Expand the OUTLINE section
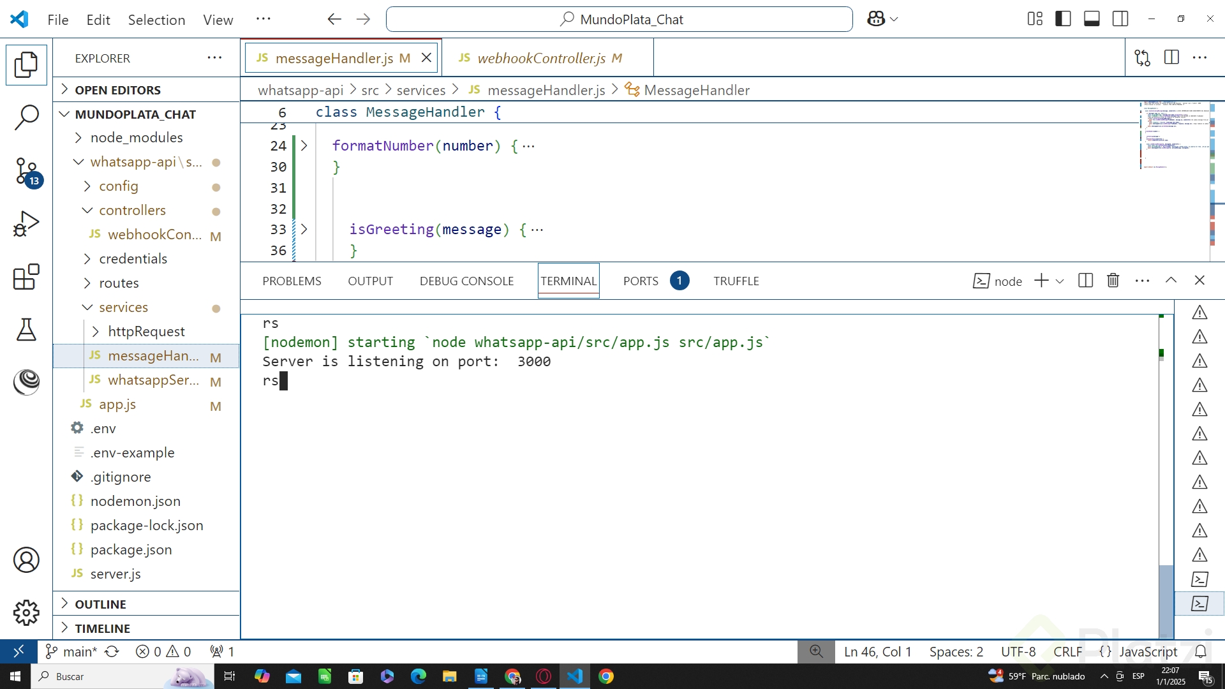1225x689 pixels. 100,604
